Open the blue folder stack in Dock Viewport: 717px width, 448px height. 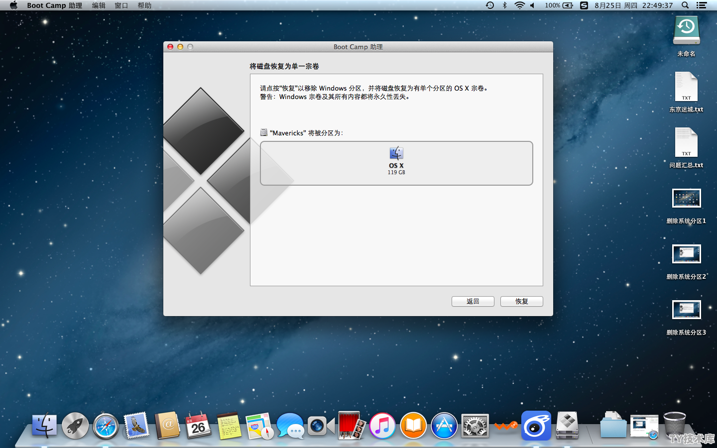[613, 425]
